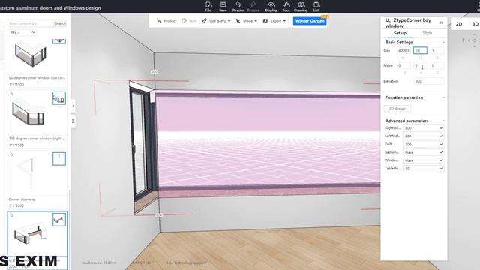Focus the product search input field
This screenshot has height=270, width=480.
(x=31, y=23)
